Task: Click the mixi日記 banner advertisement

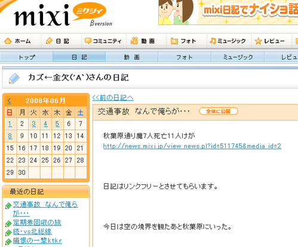Action: point(228,13)
